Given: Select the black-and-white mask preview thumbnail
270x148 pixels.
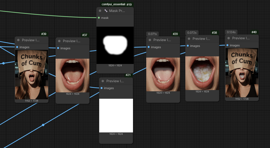Looking at the screenshot, I should (115, 45).
